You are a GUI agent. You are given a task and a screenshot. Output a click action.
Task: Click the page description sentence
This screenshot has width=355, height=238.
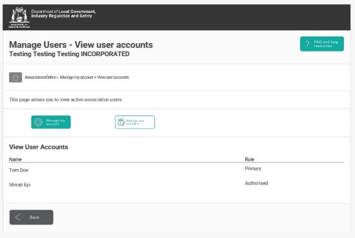[66, 99]
